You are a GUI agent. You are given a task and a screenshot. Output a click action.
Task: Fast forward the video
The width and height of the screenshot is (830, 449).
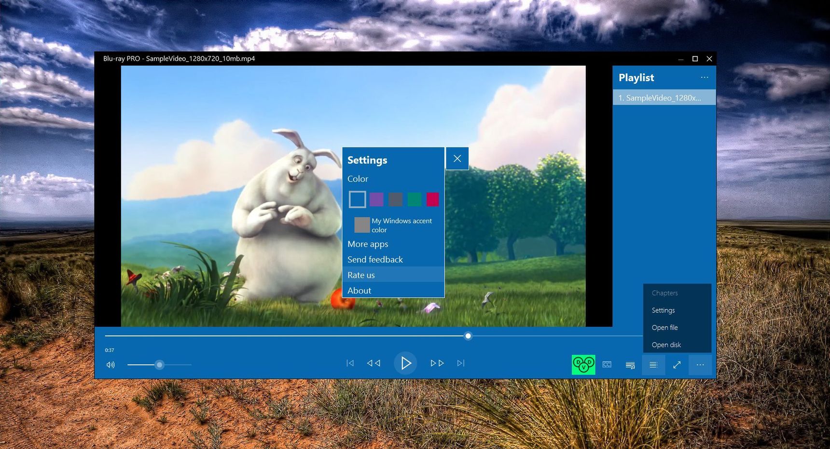(x=437, y=363)
